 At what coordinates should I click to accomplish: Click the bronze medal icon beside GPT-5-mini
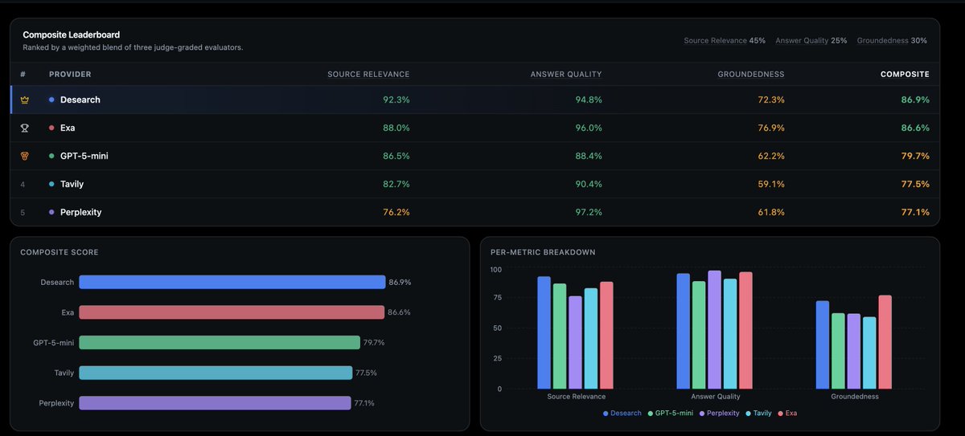tap(24, 156)
